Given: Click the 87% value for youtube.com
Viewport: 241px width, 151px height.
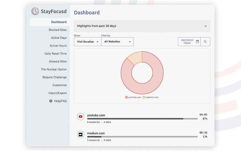Looking at the screenshot, I should [205, 119].
